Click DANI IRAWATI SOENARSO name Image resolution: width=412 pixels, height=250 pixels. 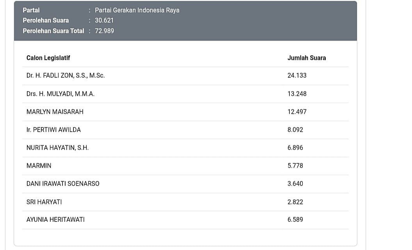[x=63, y=184]
